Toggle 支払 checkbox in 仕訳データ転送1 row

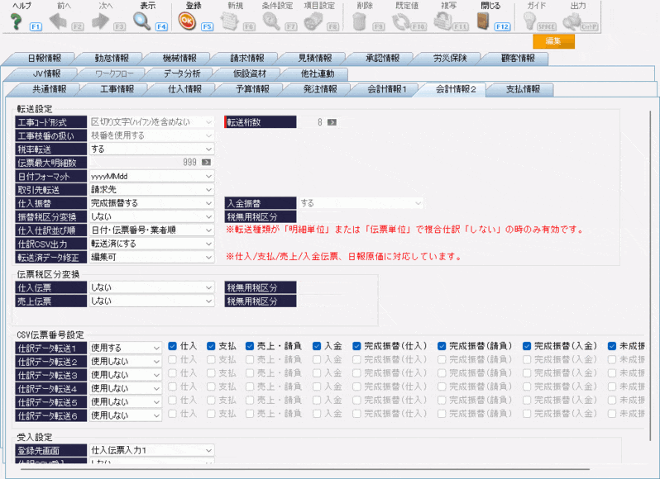pos(211,347)
